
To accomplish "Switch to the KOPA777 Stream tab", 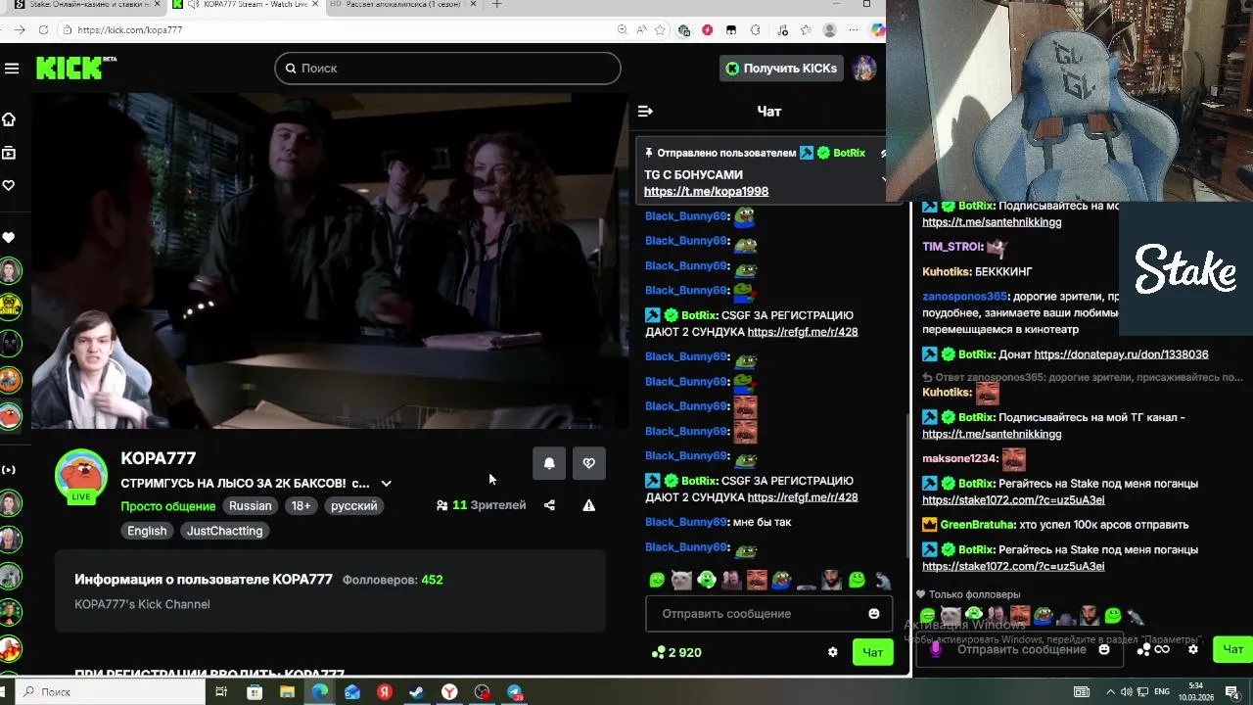I will click(248, 5).
